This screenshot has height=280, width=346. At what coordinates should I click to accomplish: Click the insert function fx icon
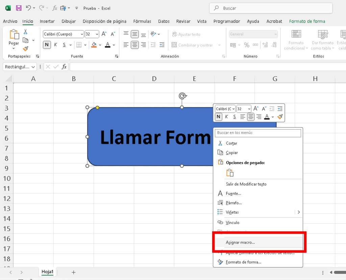point(64,67)
